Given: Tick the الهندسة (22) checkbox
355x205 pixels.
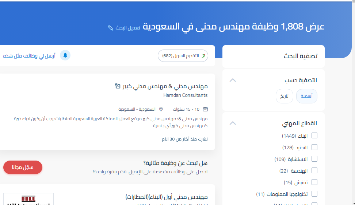Looking at the screenshot, I should click(x=314, y=171).
